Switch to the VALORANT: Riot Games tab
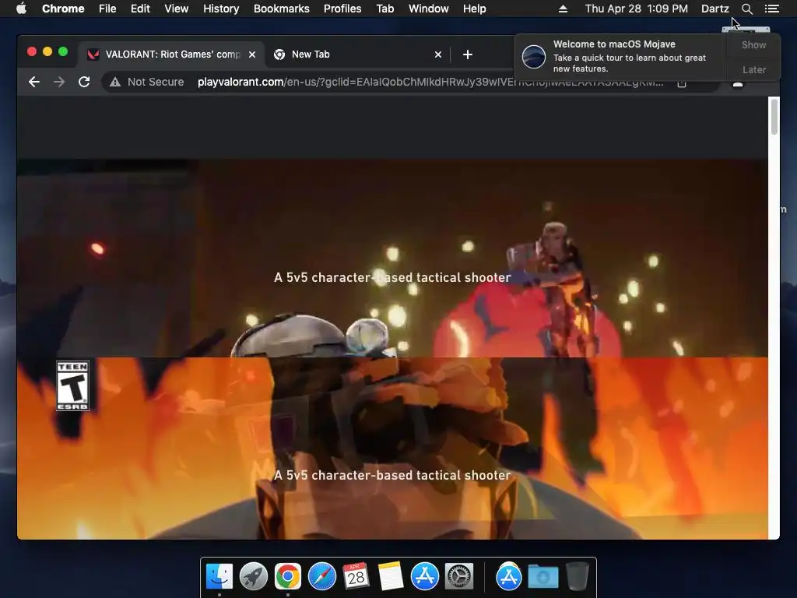This screenshot has height=598, width=797. [170, 55]
